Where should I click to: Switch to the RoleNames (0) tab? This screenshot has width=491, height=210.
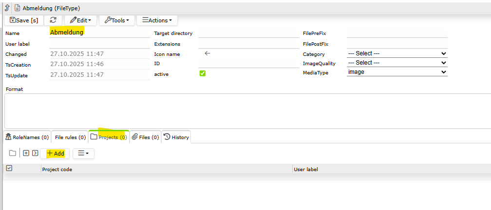27,137
